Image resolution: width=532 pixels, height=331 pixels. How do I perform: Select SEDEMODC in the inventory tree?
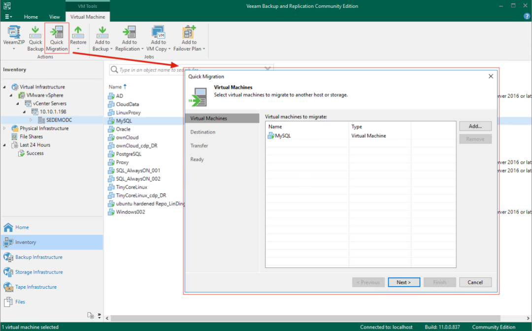59,120
